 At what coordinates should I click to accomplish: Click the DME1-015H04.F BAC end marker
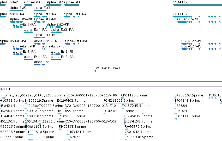click(x=95, y=71)
